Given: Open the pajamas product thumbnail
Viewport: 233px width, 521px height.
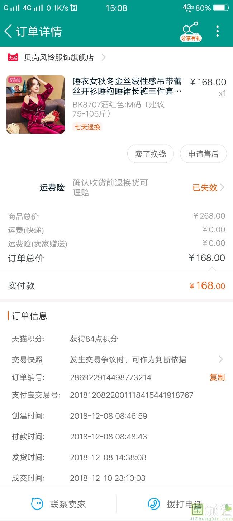Looking at the screenshot, I should pos(35,104).
